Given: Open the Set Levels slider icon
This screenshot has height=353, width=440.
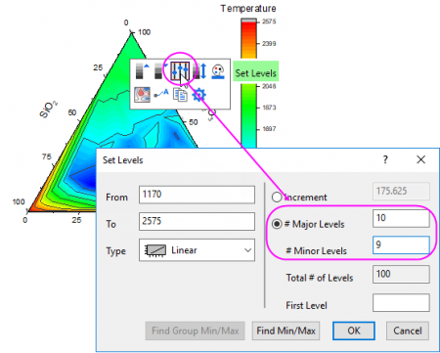Looking at the screenshot, I should pos(180,71).
